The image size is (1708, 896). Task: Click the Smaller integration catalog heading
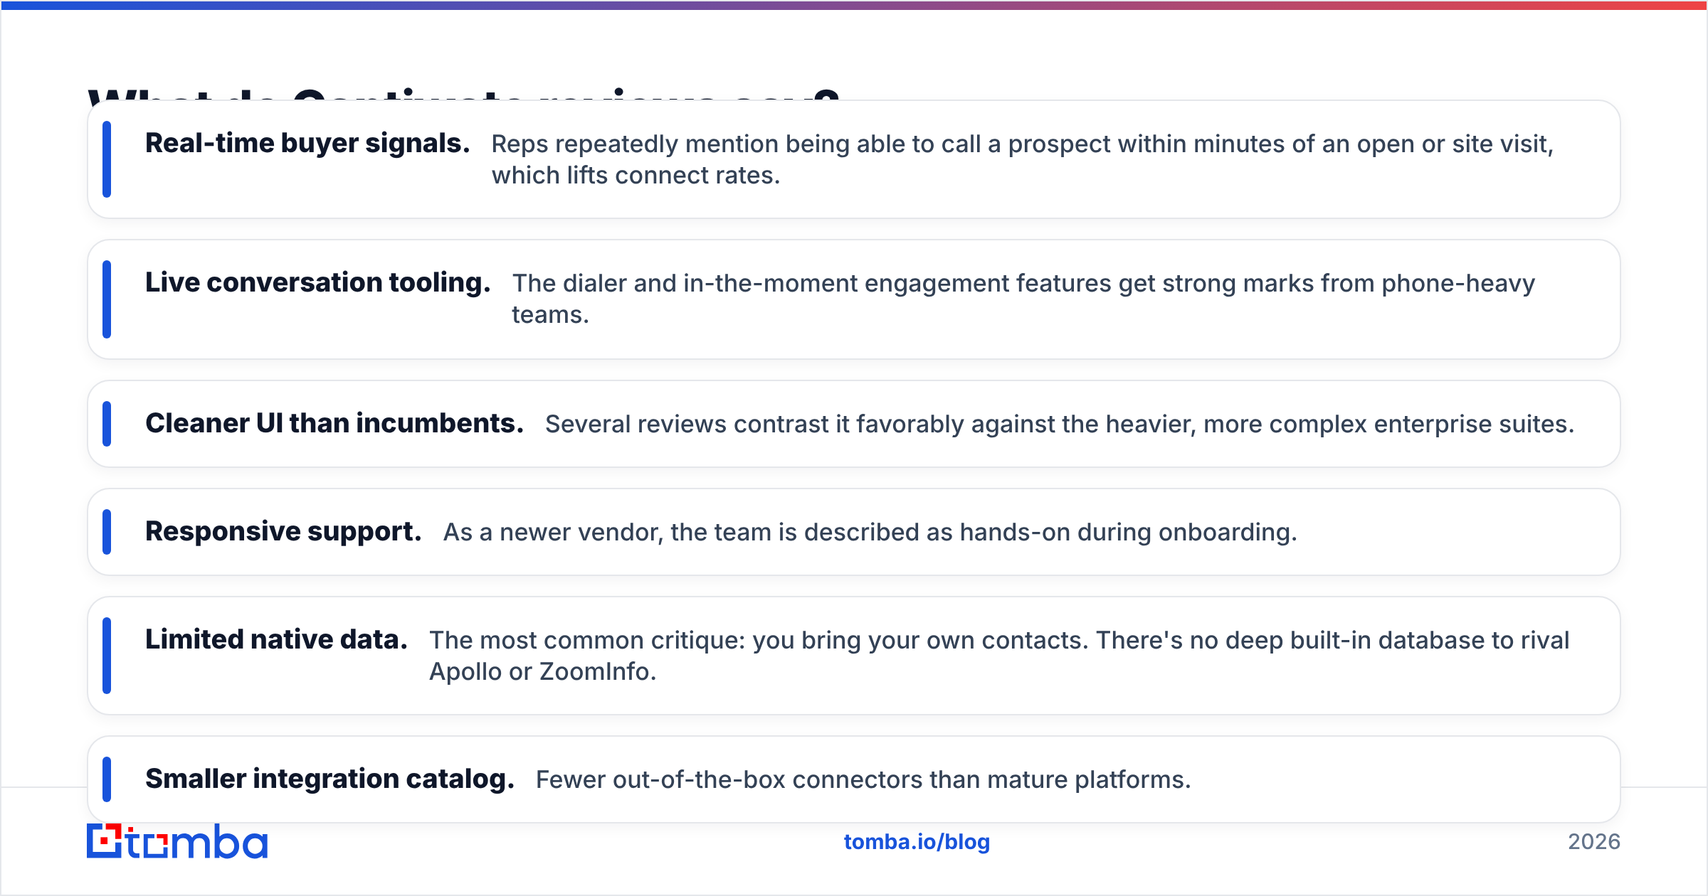pos(330,779)
